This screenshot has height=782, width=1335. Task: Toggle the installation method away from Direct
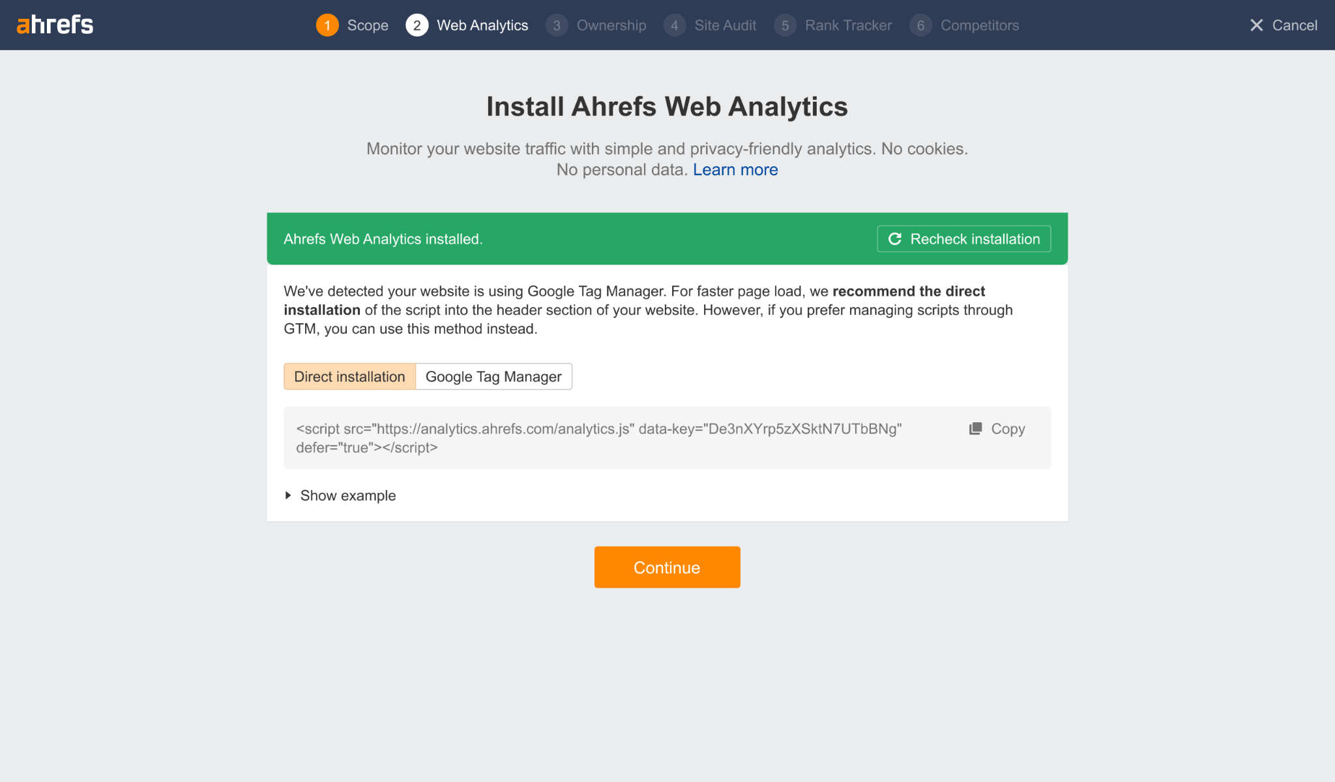493,376
